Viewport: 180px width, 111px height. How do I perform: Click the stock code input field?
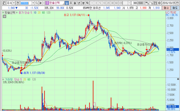pyautogui.click(x=26, y=3)
